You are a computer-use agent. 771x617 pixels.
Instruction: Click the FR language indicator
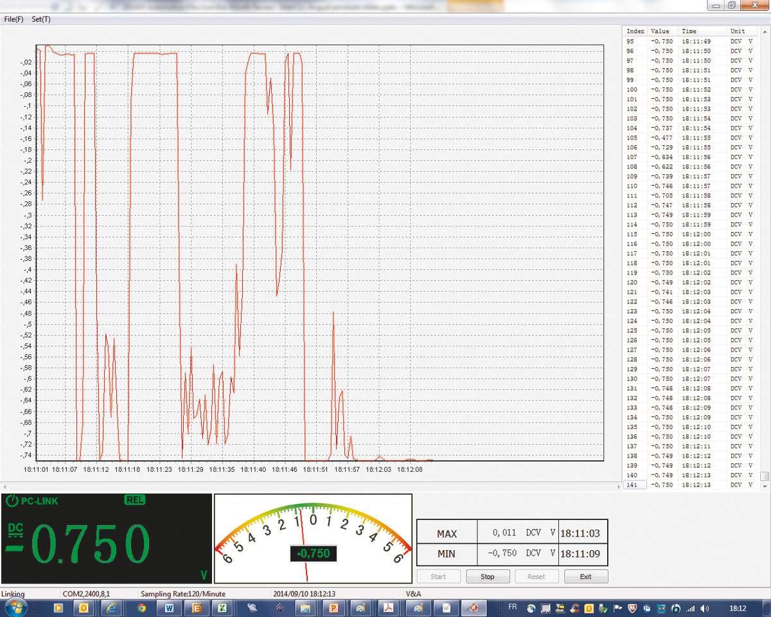point(512,607)
